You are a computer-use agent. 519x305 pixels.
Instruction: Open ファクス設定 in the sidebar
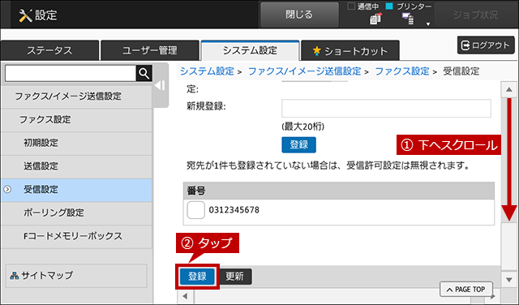pos(76,120)
